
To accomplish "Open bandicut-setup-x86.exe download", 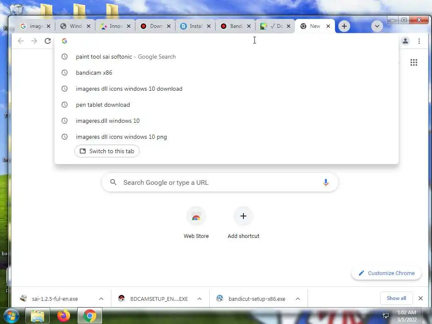I will [257, 299].
